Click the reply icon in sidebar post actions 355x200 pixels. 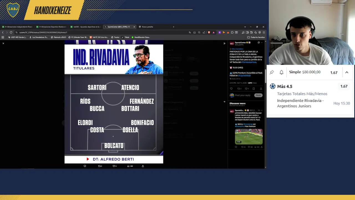231,89
